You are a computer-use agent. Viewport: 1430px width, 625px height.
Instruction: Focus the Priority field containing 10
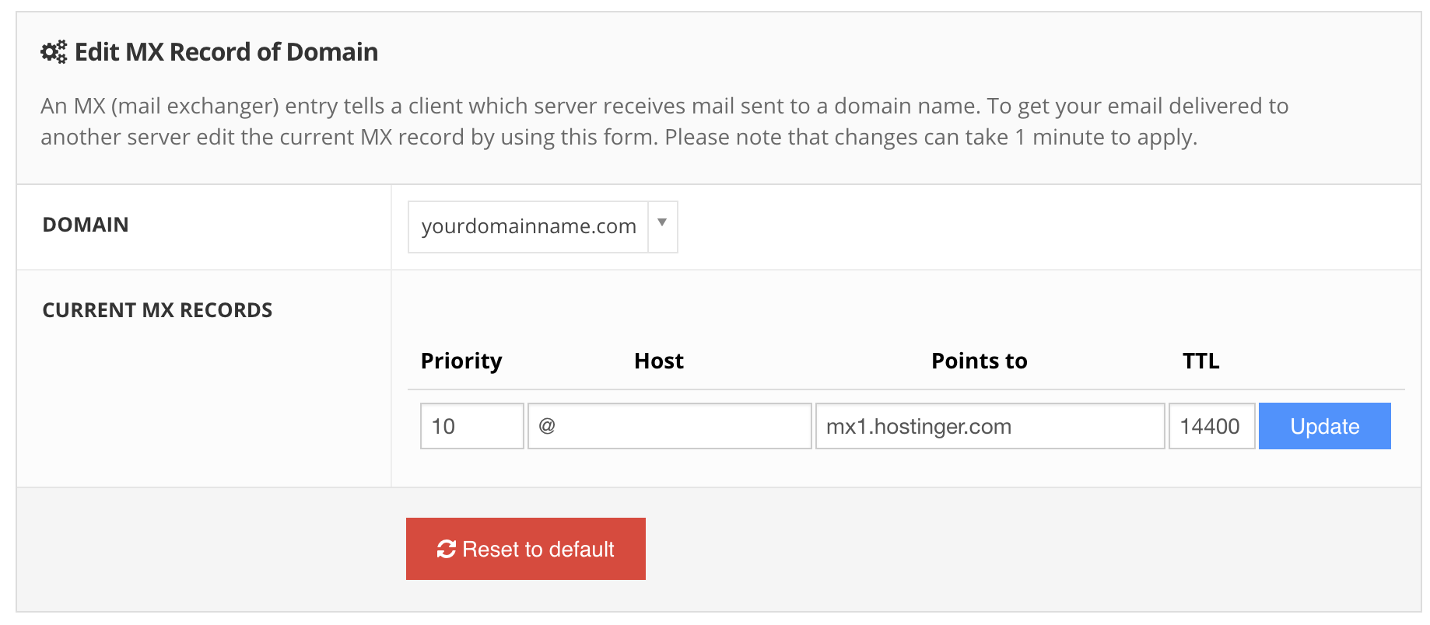point(472,426)
